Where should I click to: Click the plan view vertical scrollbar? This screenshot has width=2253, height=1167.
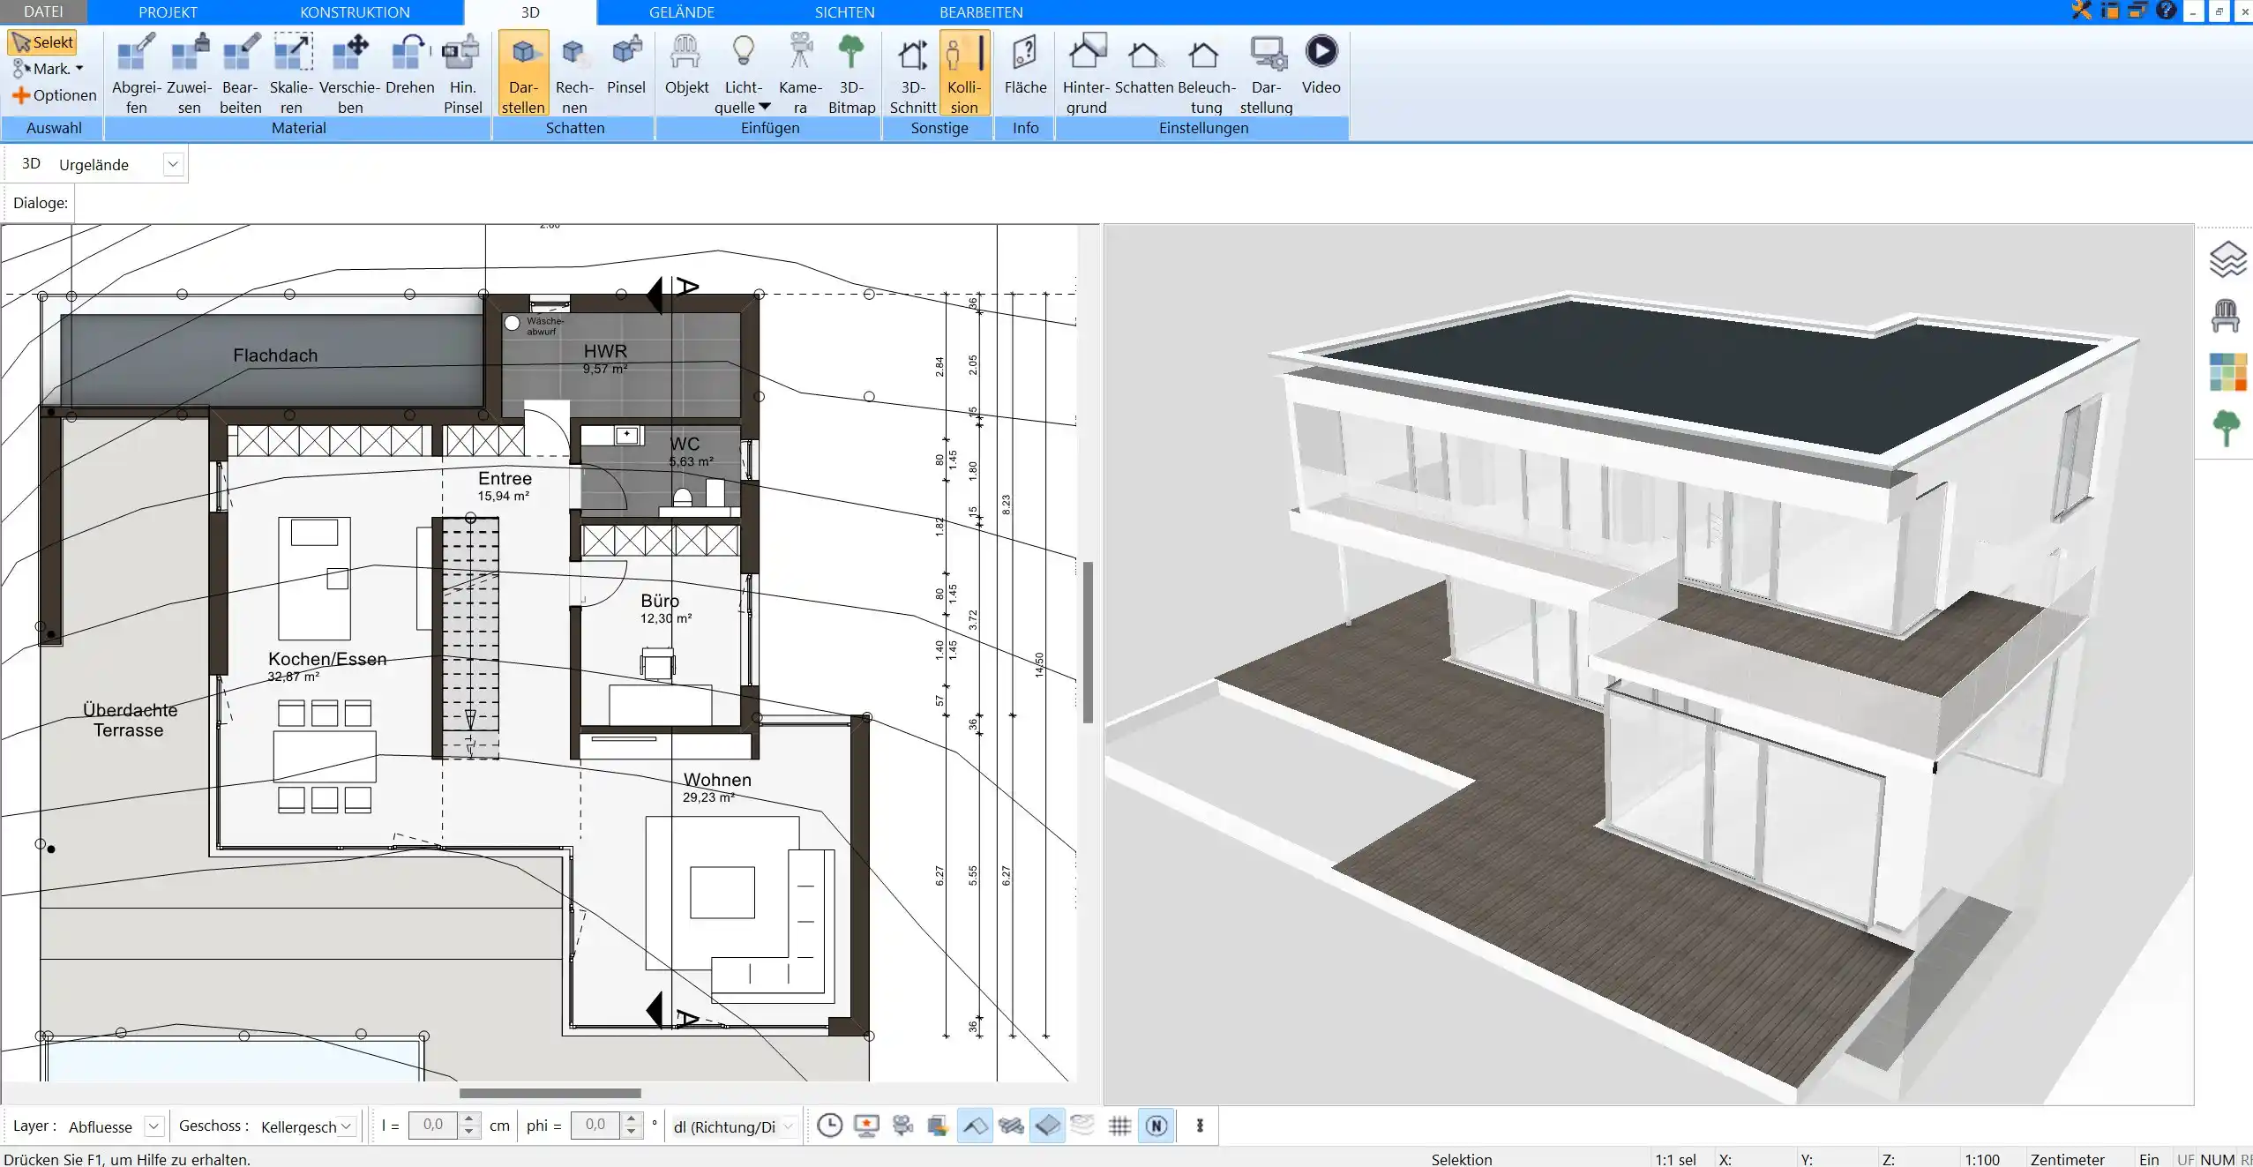pyautogui.click(x=1089, y=641)
